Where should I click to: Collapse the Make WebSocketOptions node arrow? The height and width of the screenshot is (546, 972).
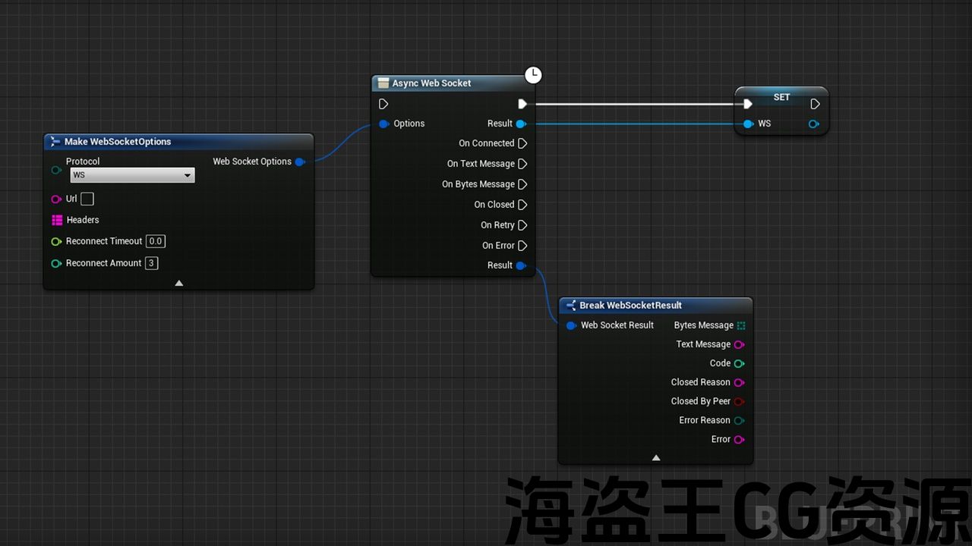coord(179,283)
